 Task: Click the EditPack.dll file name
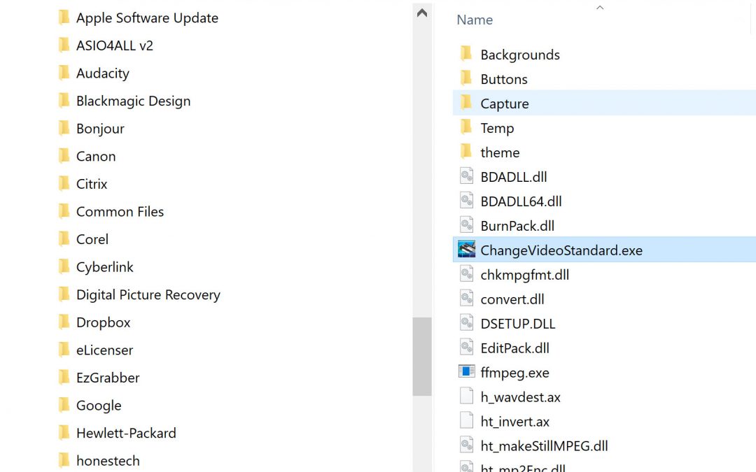coord(514,348)
